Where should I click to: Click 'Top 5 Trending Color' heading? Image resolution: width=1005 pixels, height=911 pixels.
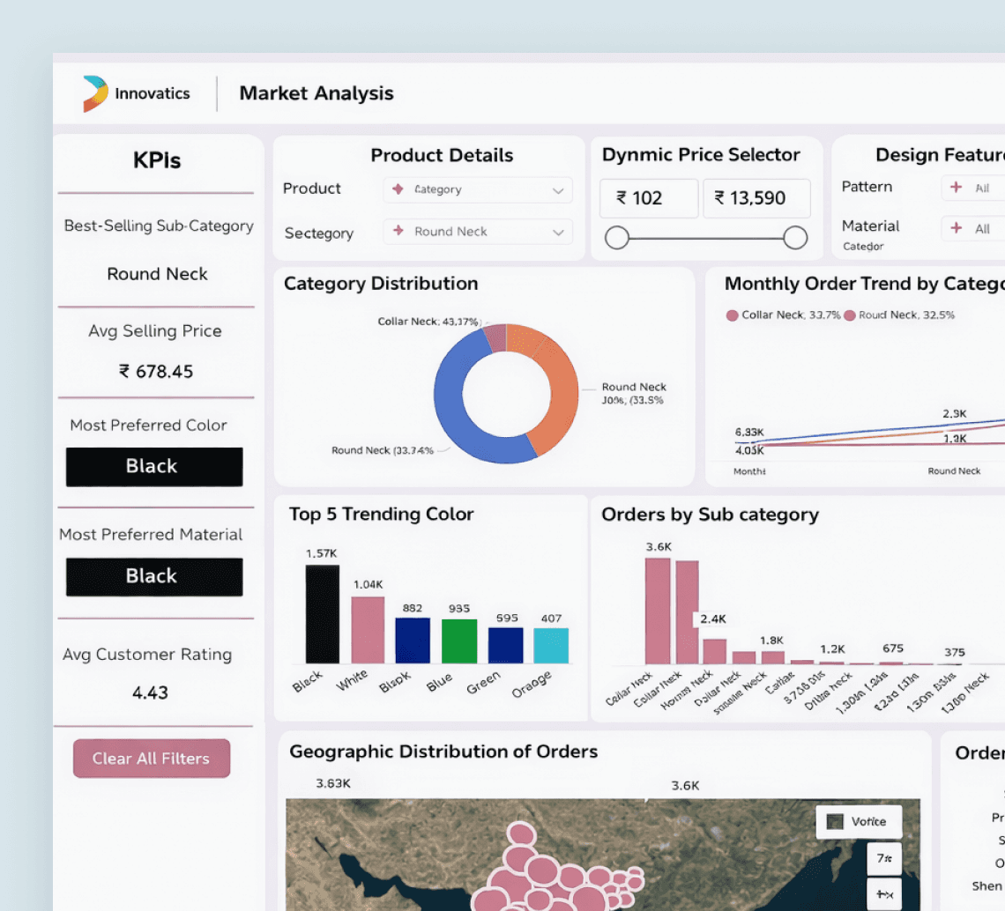382,514
